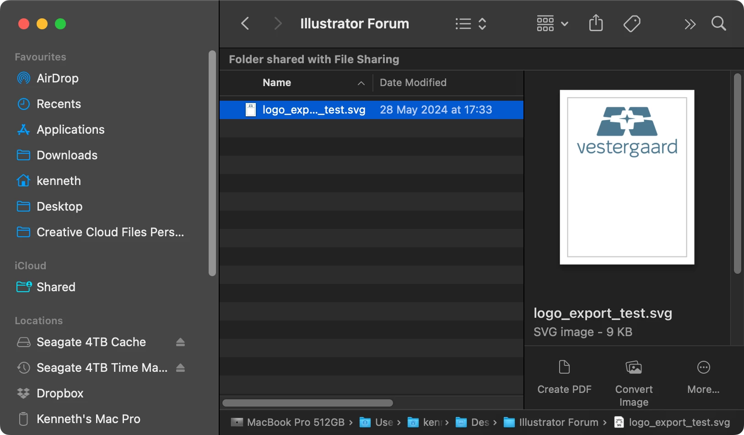
Task: Click preview pane vertical scrollbar
Action: pyautogui.click(x=737, y=174)
